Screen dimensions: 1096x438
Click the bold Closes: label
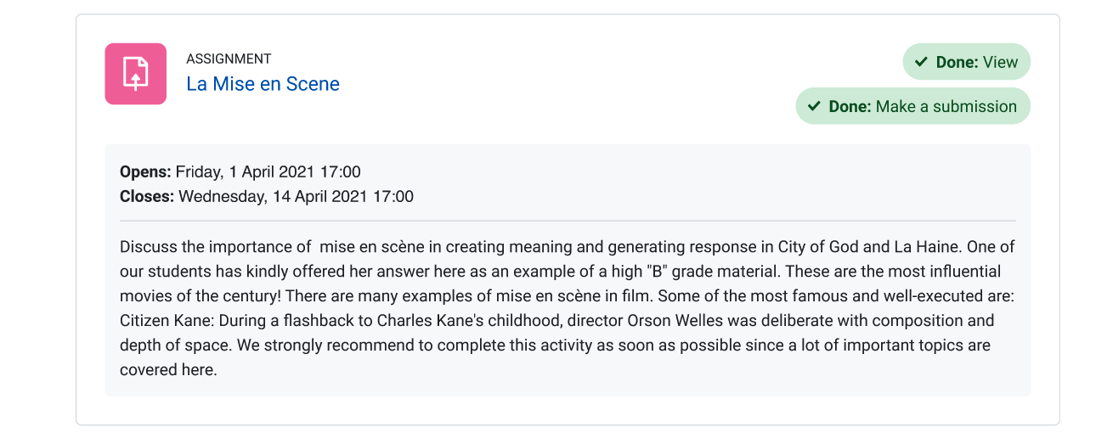[147, 197]
